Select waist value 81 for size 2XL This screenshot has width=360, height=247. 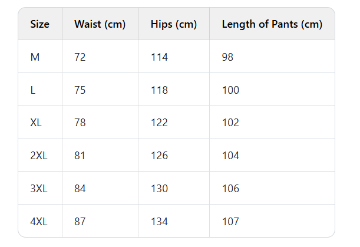point(80,156)
